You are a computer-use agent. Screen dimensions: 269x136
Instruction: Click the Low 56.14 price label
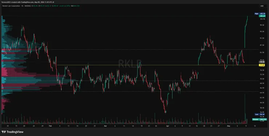point(260,114)
